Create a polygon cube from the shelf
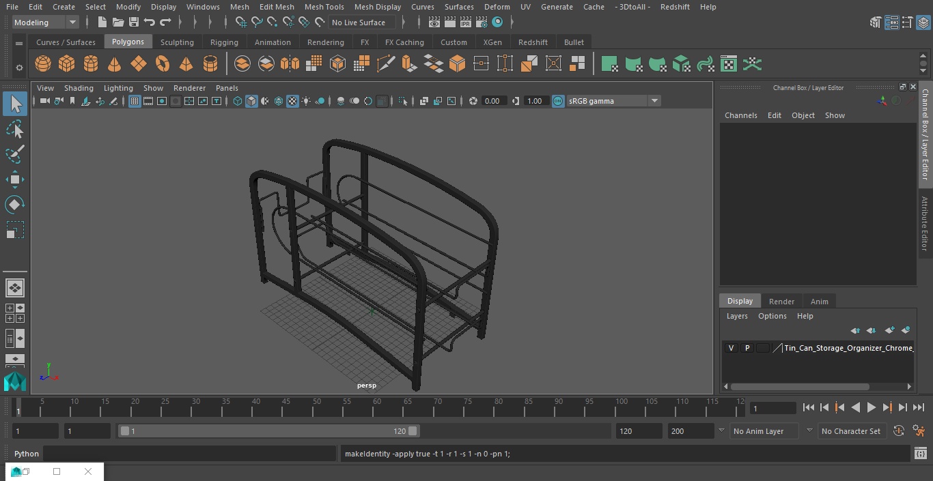 tap(67, 64)
